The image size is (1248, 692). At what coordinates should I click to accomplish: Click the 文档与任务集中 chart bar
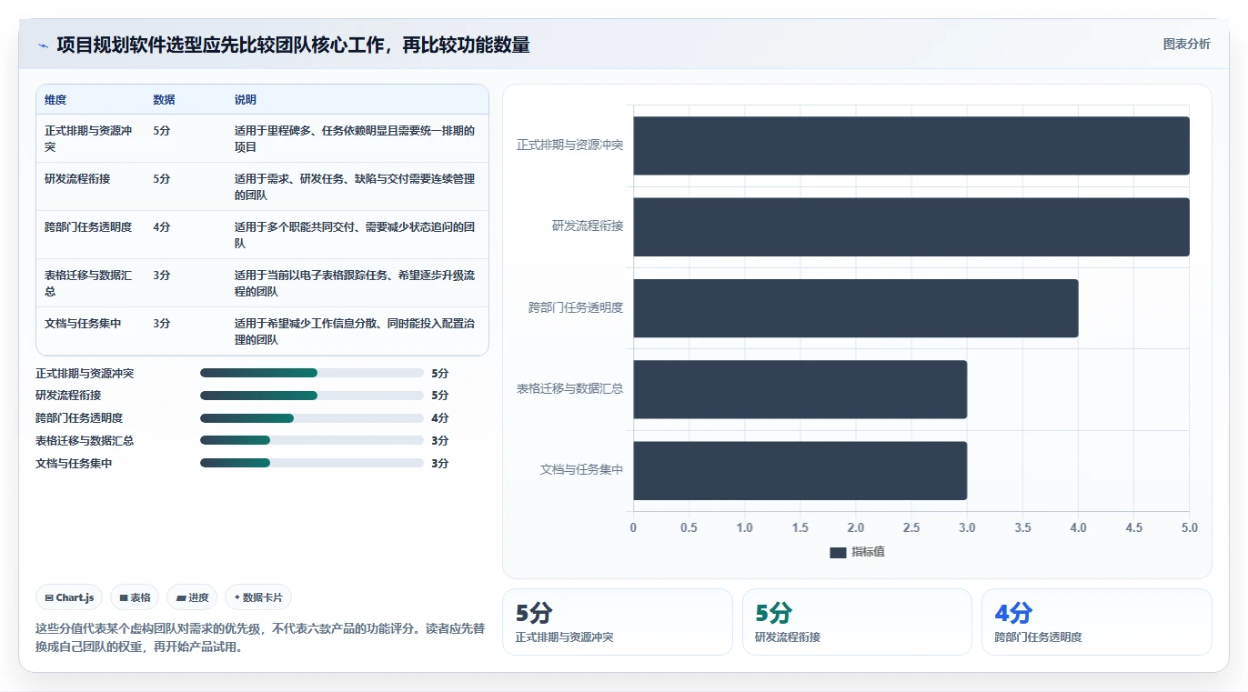[800, 470]
